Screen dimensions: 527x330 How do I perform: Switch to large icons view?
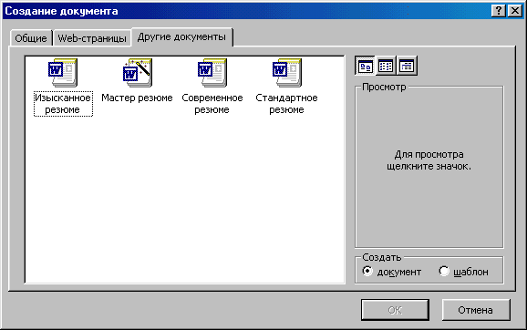click(x=365, y=66)
